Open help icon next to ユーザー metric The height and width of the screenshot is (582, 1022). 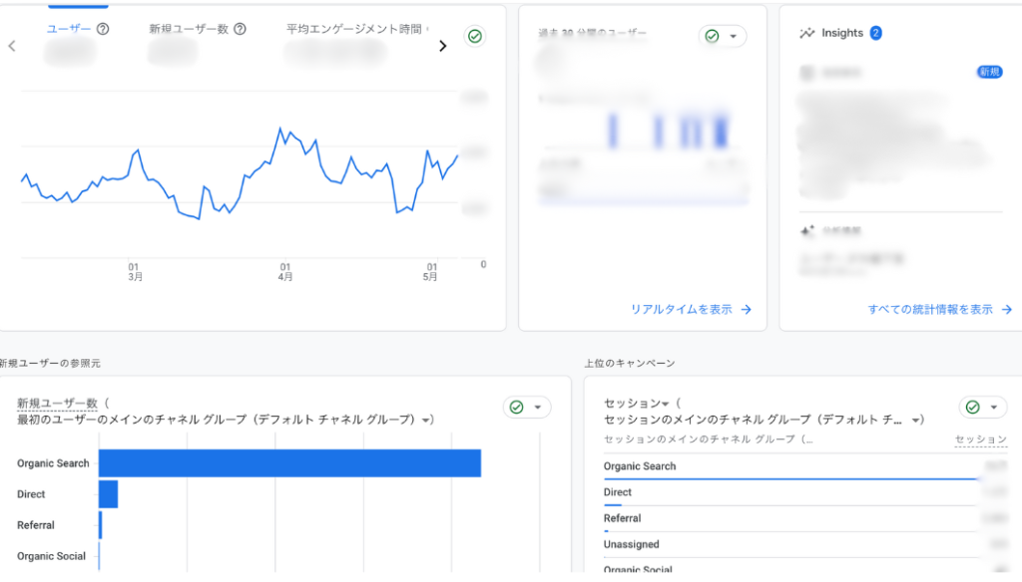coord(103,29)
